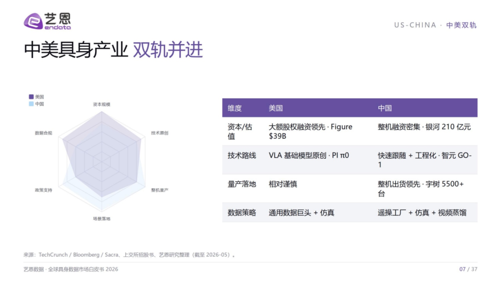Click the 维度 table header

coord(235,108)
